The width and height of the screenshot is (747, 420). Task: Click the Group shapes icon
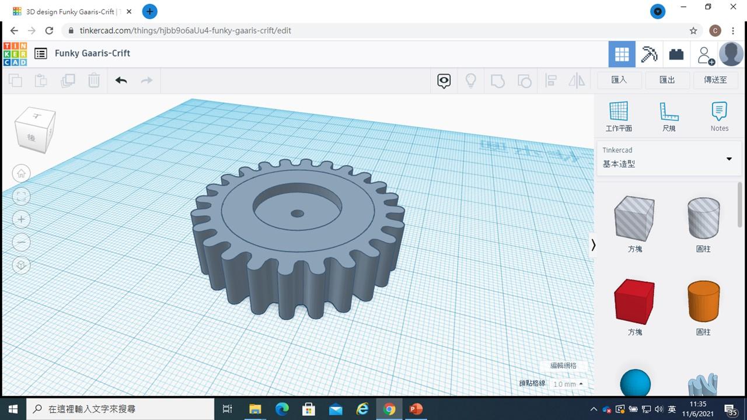click(x=497, y=80)
